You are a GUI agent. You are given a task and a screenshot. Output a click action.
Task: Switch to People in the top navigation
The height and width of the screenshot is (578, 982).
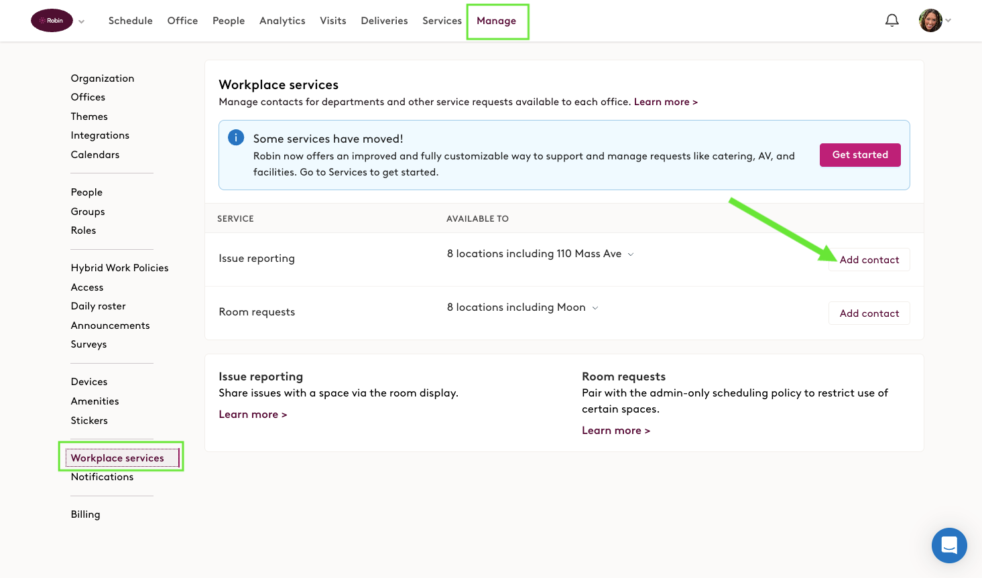[229, 21]
